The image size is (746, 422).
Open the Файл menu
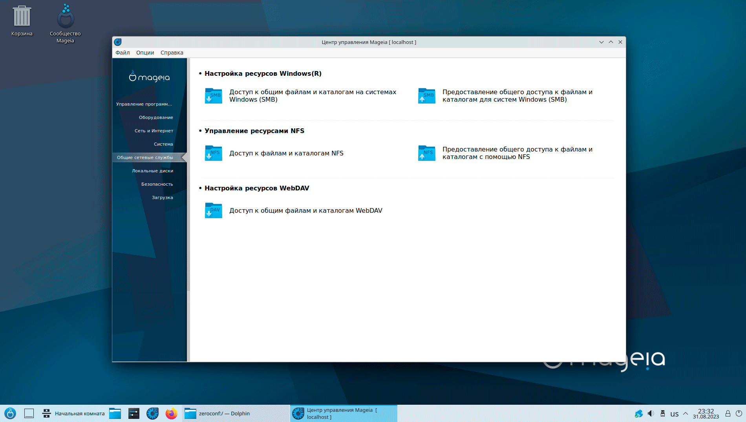pos(123,53)
